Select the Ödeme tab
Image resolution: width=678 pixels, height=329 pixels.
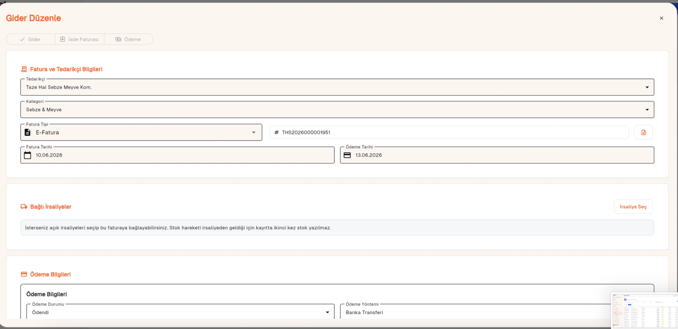coord(128,39)
